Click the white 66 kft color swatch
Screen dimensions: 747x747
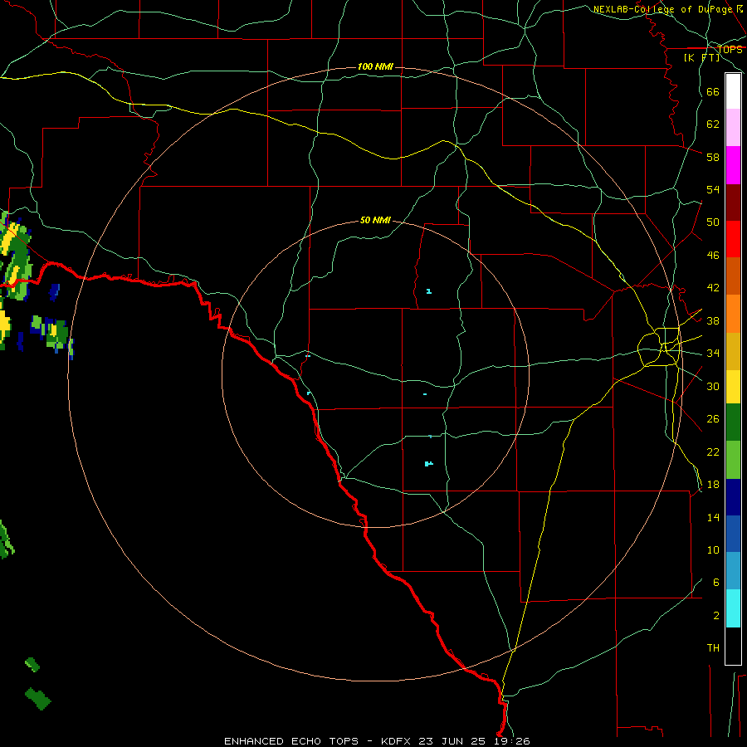733,91
